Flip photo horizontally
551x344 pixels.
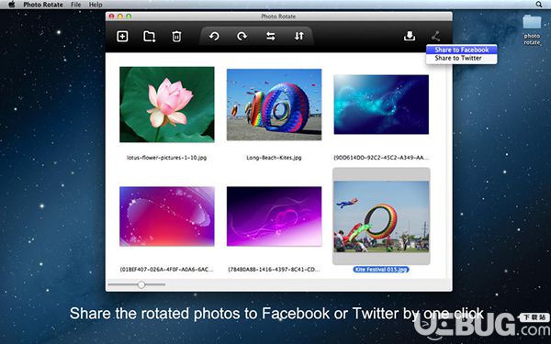point(271,36)
